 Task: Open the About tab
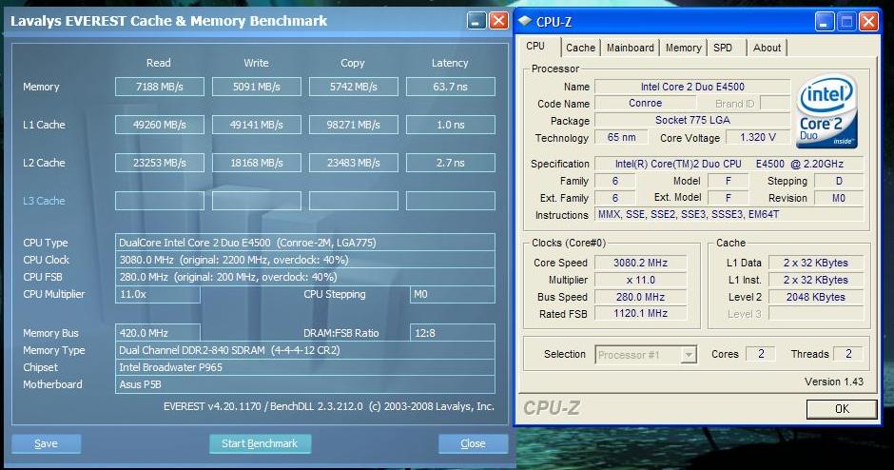click(767, 48)
